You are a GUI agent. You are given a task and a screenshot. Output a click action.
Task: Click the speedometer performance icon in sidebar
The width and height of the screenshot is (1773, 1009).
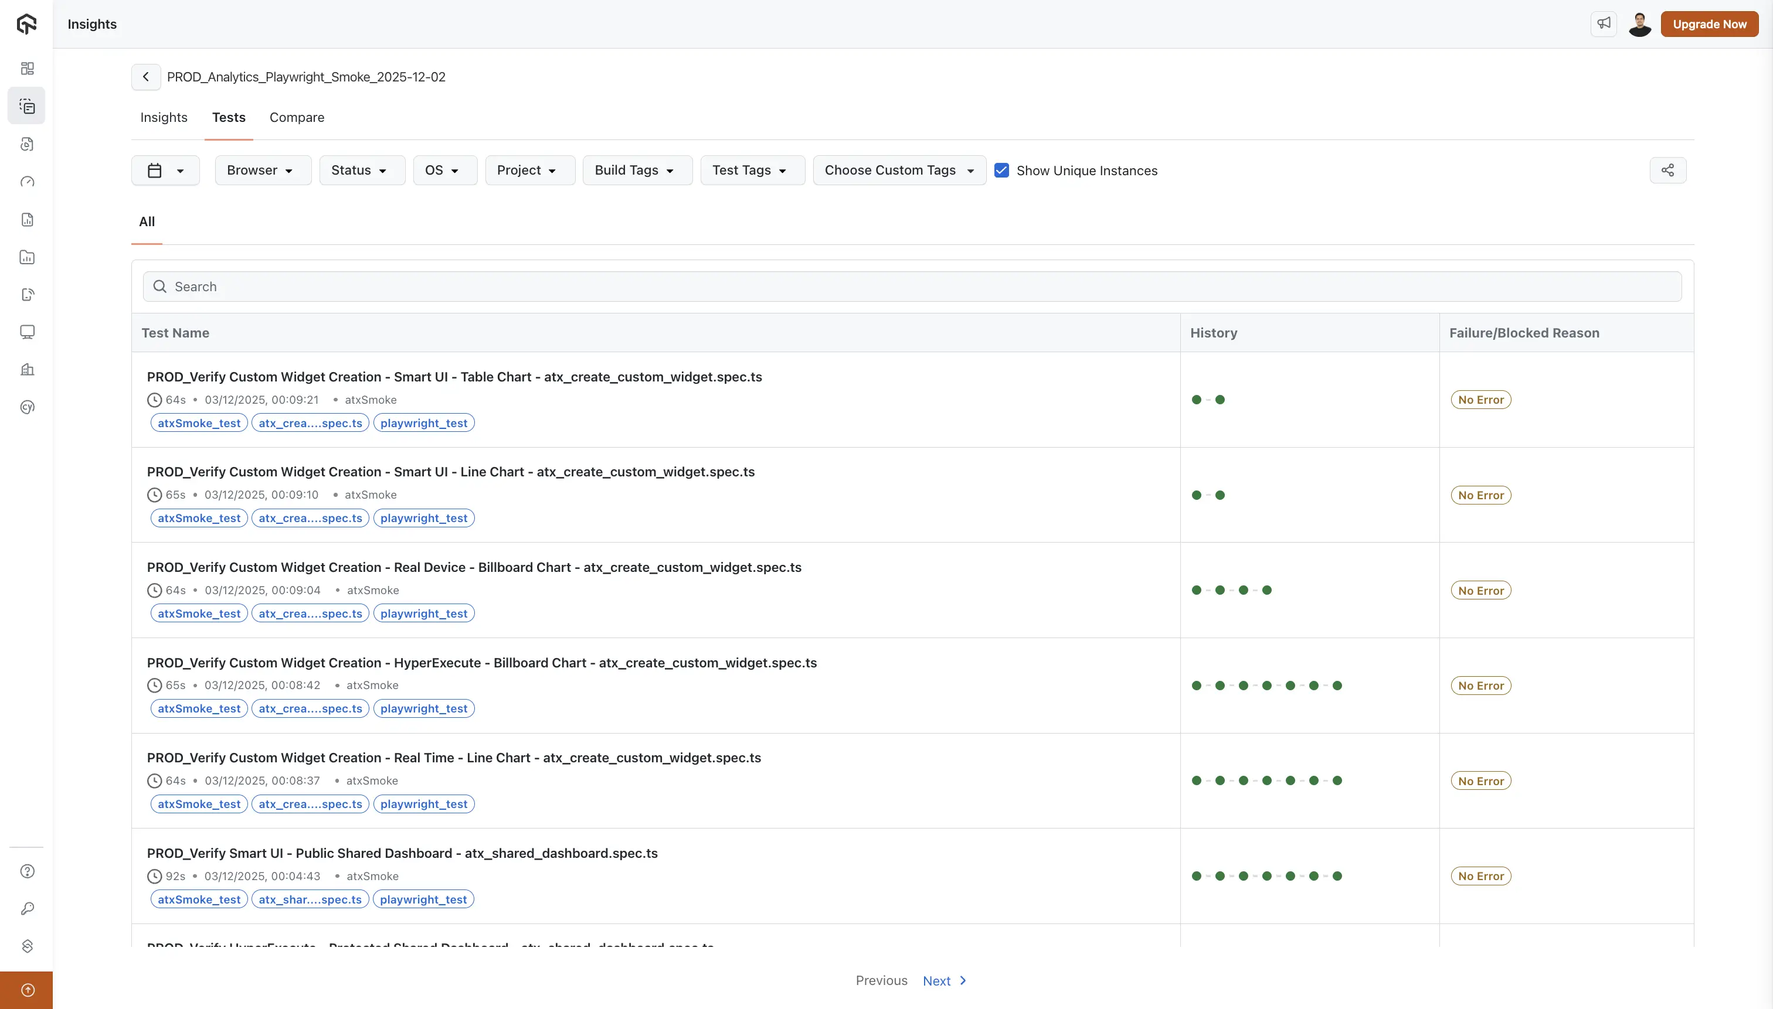(x=27, y=181)
